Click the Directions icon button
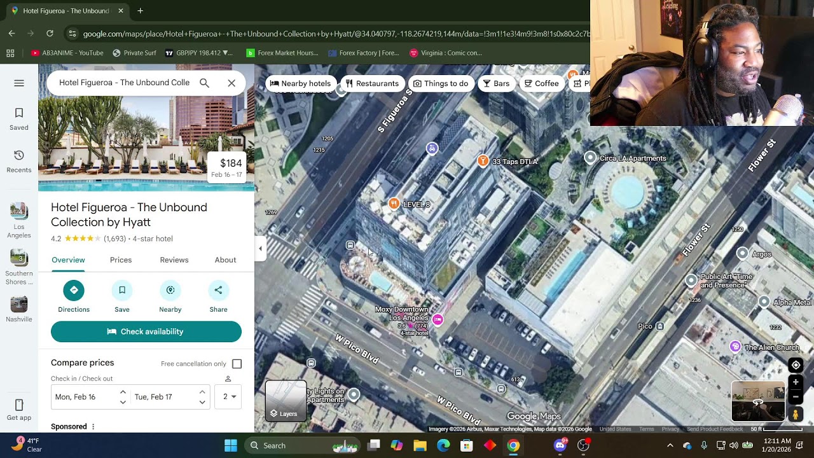This screenshot has height=458, width=814. pyautogui.click(x=74, y=290)
